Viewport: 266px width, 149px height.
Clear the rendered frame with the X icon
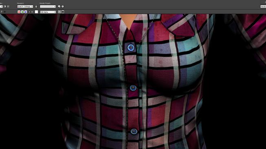(5, 12)
